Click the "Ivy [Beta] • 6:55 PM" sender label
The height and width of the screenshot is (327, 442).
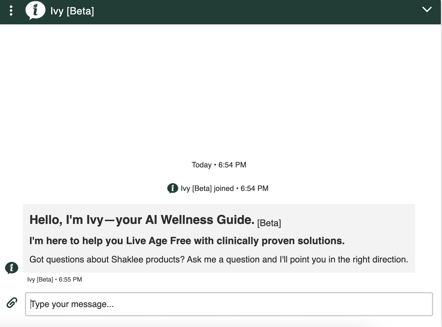[x=54, y=279]
